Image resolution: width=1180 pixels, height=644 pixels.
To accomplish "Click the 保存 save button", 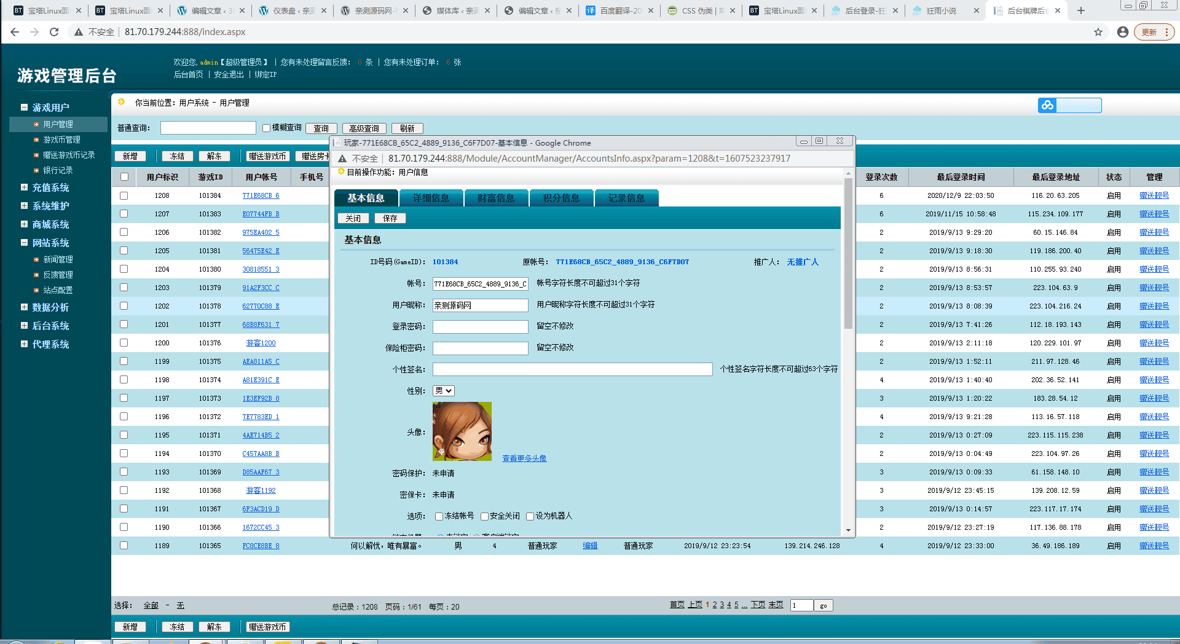I will pos(390,218).
